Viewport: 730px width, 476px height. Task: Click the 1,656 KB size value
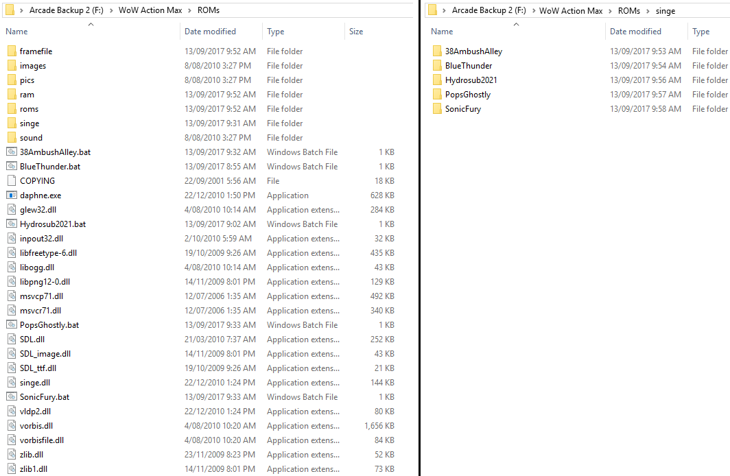(379, 426)
